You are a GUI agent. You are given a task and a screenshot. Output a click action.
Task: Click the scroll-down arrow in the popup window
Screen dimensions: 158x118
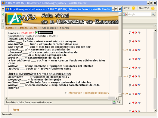(x=120, y=95)
